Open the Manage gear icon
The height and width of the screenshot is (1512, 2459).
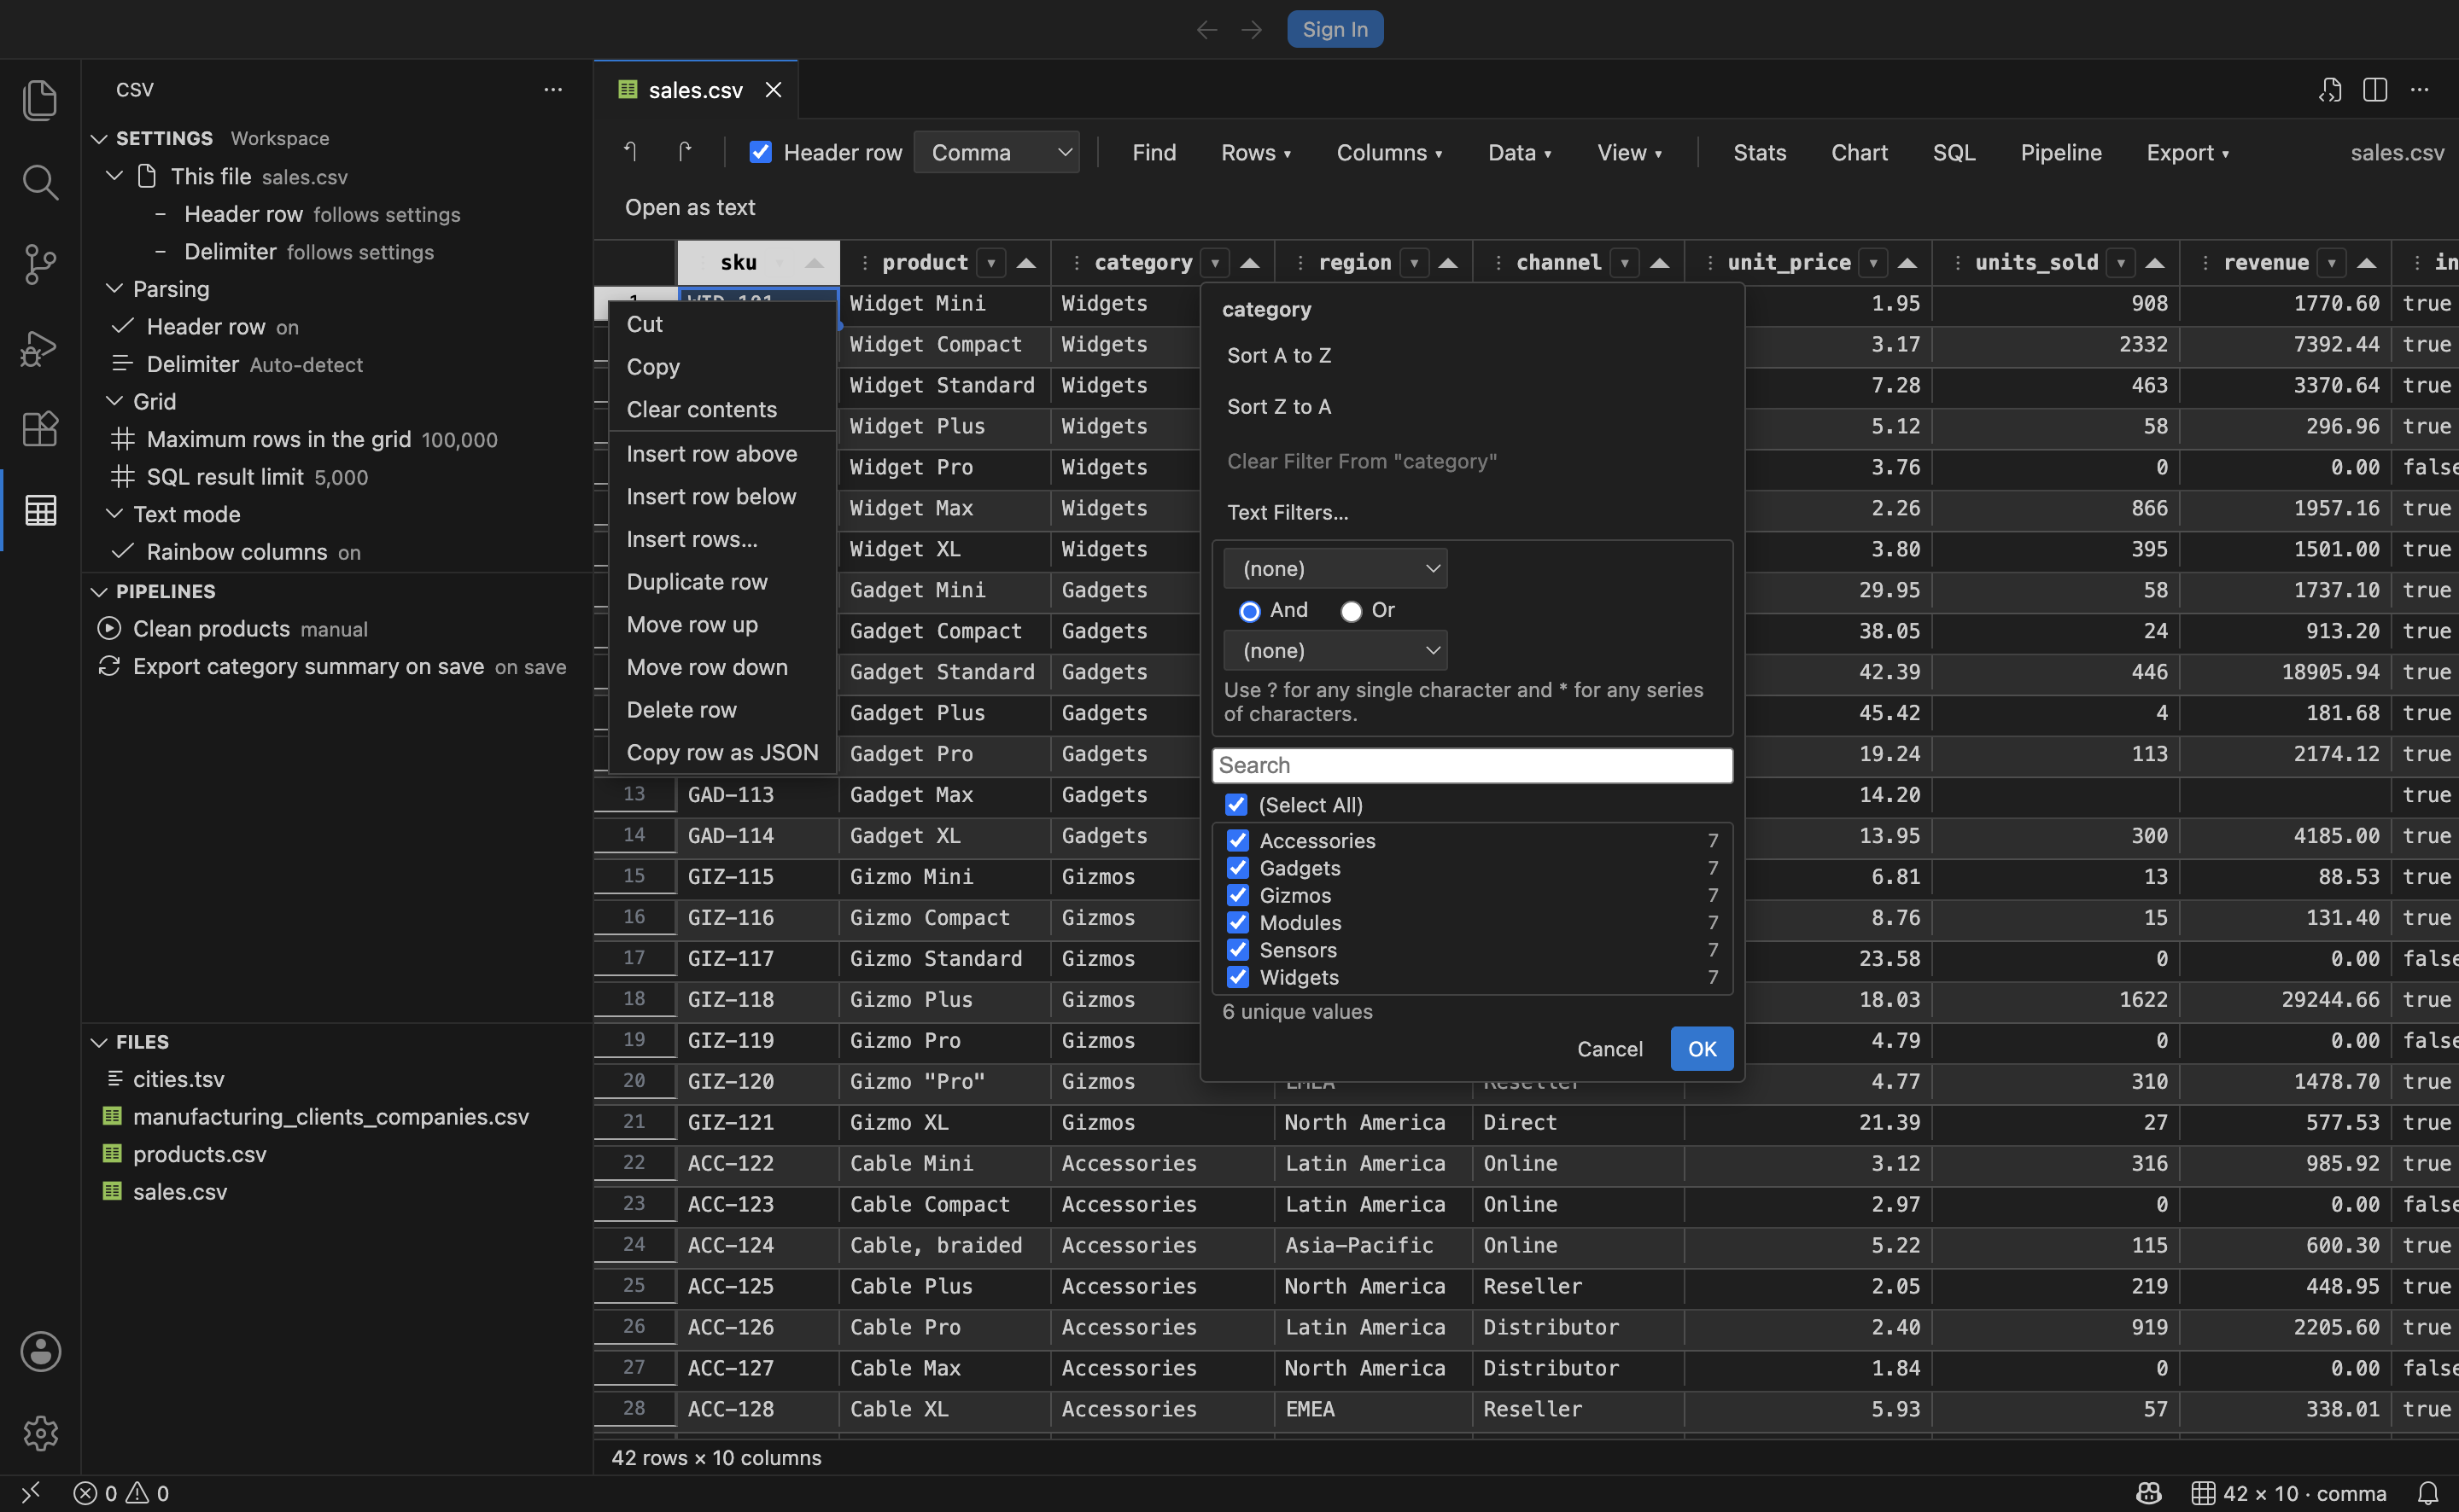[x=40, y=1434]
